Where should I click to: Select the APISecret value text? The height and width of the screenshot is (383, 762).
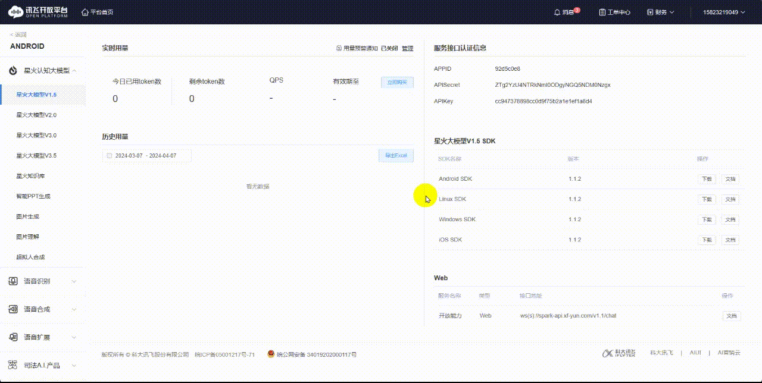click(x=552, y=85)
